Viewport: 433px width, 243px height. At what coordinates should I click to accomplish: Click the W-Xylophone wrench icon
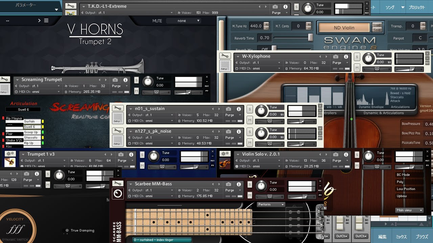(225, 56)
